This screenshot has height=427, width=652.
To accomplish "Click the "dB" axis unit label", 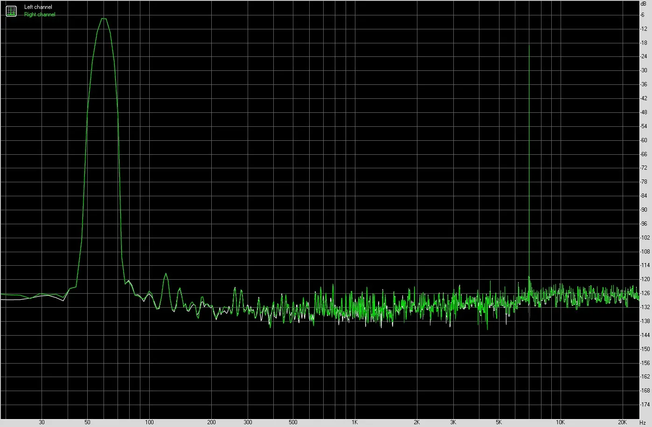I will 644,3.
